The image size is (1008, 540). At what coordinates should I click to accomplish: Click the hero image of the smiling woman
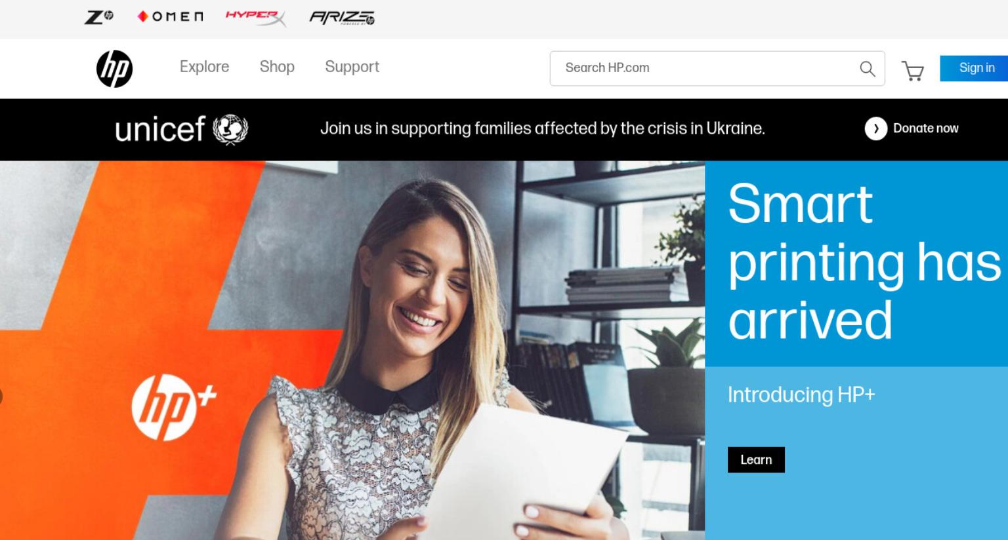(x=352, y=350)
